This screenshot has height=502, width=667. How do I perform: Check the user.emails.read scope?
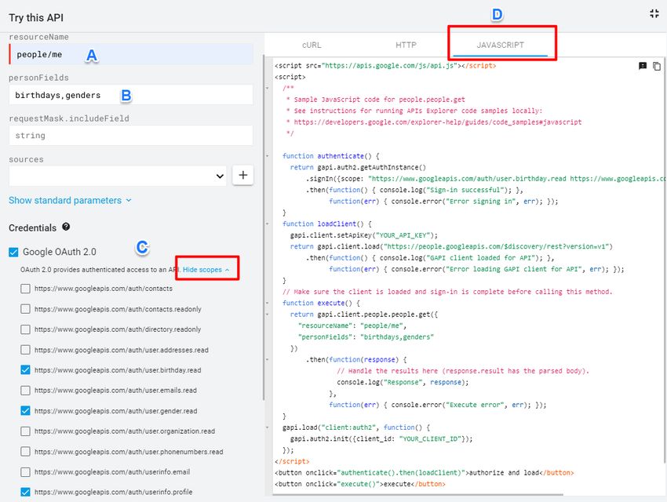(x=26, y=390)
